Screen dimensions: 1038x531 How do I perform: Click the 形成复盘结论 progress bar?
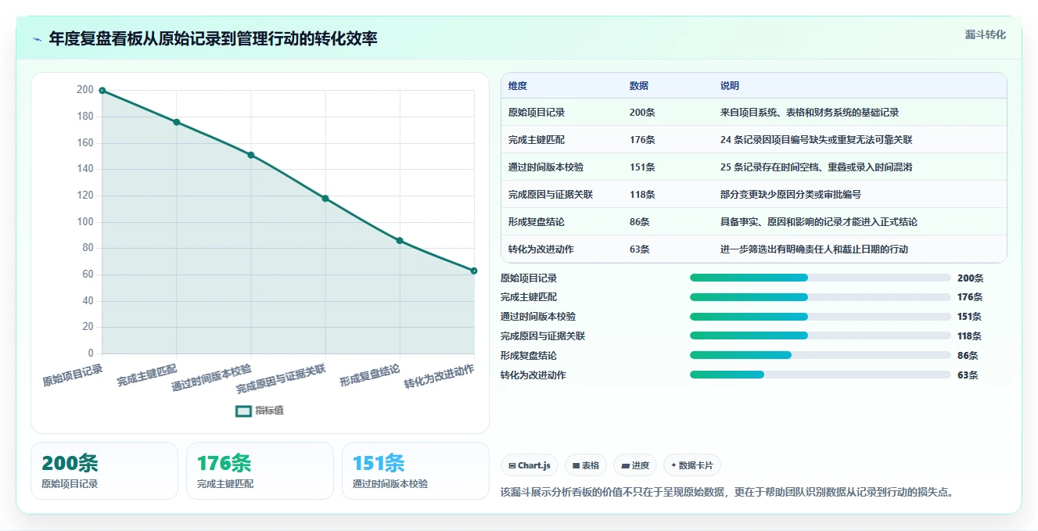point(821,355)
